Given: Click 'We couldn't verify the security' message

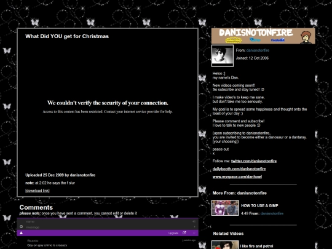Looking at the screenshot, I should [108, 103].
